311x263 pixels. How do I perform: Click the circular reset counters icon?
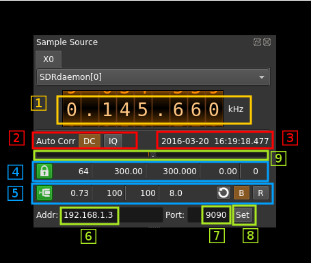click(x=224, y=193)
